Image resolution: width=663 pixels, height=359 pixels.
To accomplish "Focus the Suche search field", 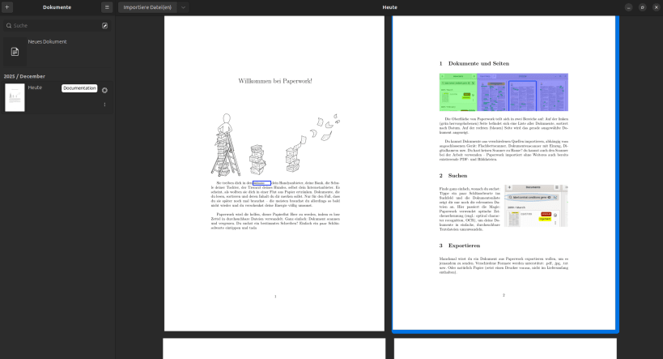I will coord(57,25).
